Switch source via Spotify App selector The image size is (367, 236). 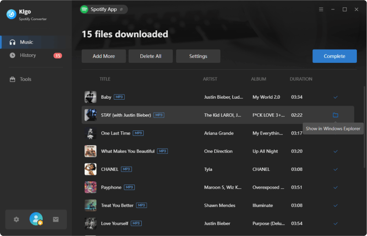tap(104, 9)
